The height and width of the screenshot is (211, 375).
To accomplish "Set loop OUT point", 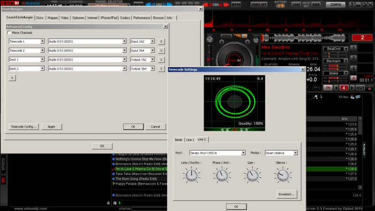I will click(x=360, y=88).
